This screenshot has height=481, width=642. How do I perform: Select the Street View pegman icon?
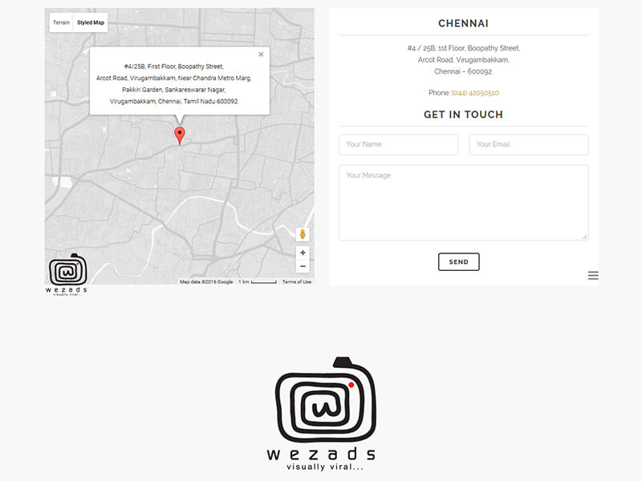[303, 235]
